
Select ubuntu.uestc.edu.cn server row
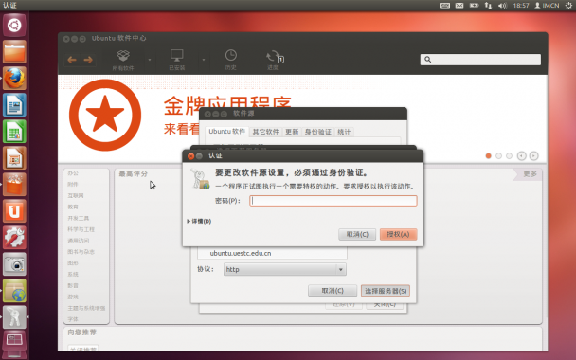pyautogui.click(x=272, y=253)
